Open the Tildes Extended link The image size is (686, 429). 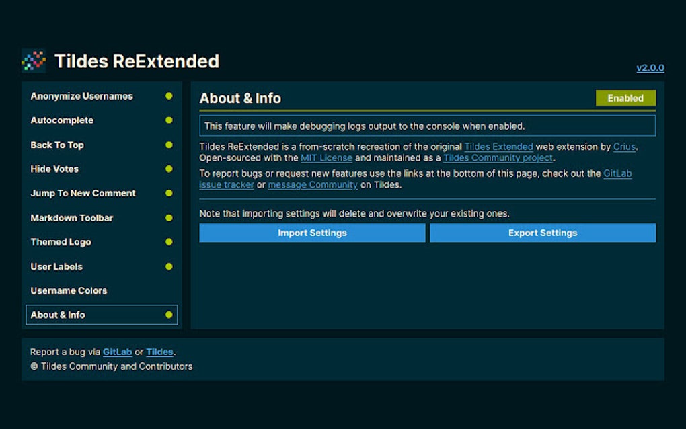point(498,147)
